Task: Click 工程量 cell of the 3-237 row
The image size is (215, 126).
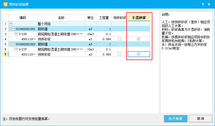Action: 104,49
